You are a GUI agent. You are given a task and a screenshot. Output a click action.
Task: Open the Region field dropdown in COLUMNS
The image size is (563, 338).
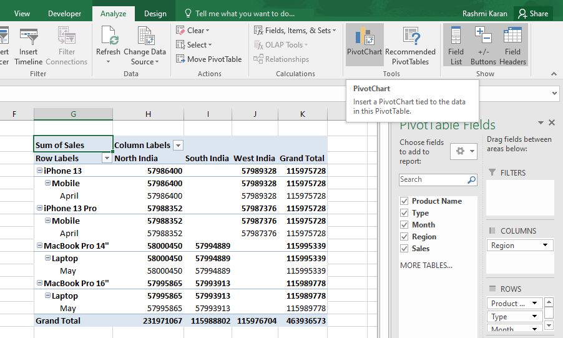click(x=545, y=246)
